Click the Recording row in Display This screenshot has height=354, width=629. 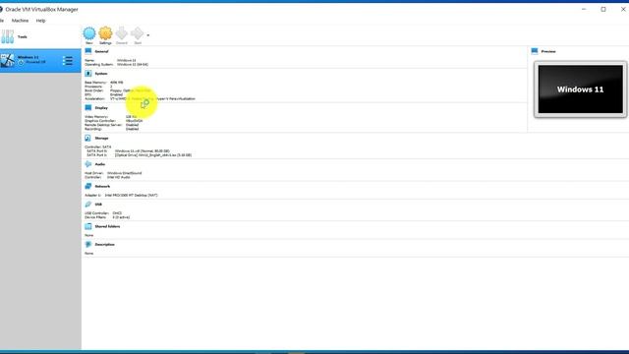[111, 129]
